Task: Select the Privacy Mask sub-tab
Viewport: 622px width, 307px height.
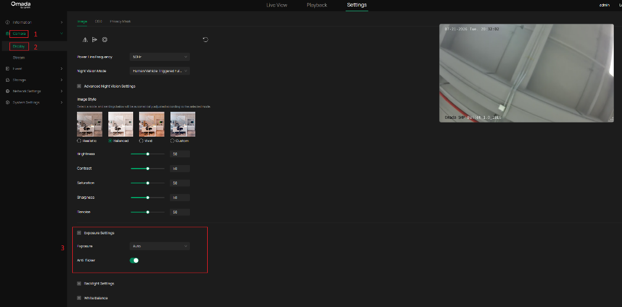Action: pos(120,21)
